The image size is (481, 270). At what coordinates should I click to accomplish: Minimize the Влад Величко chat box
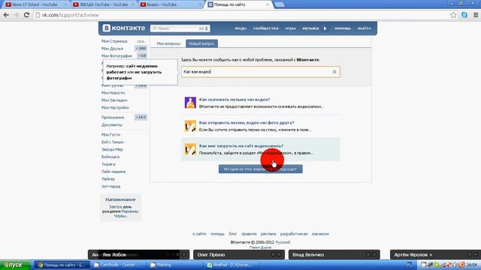(368, 254)
